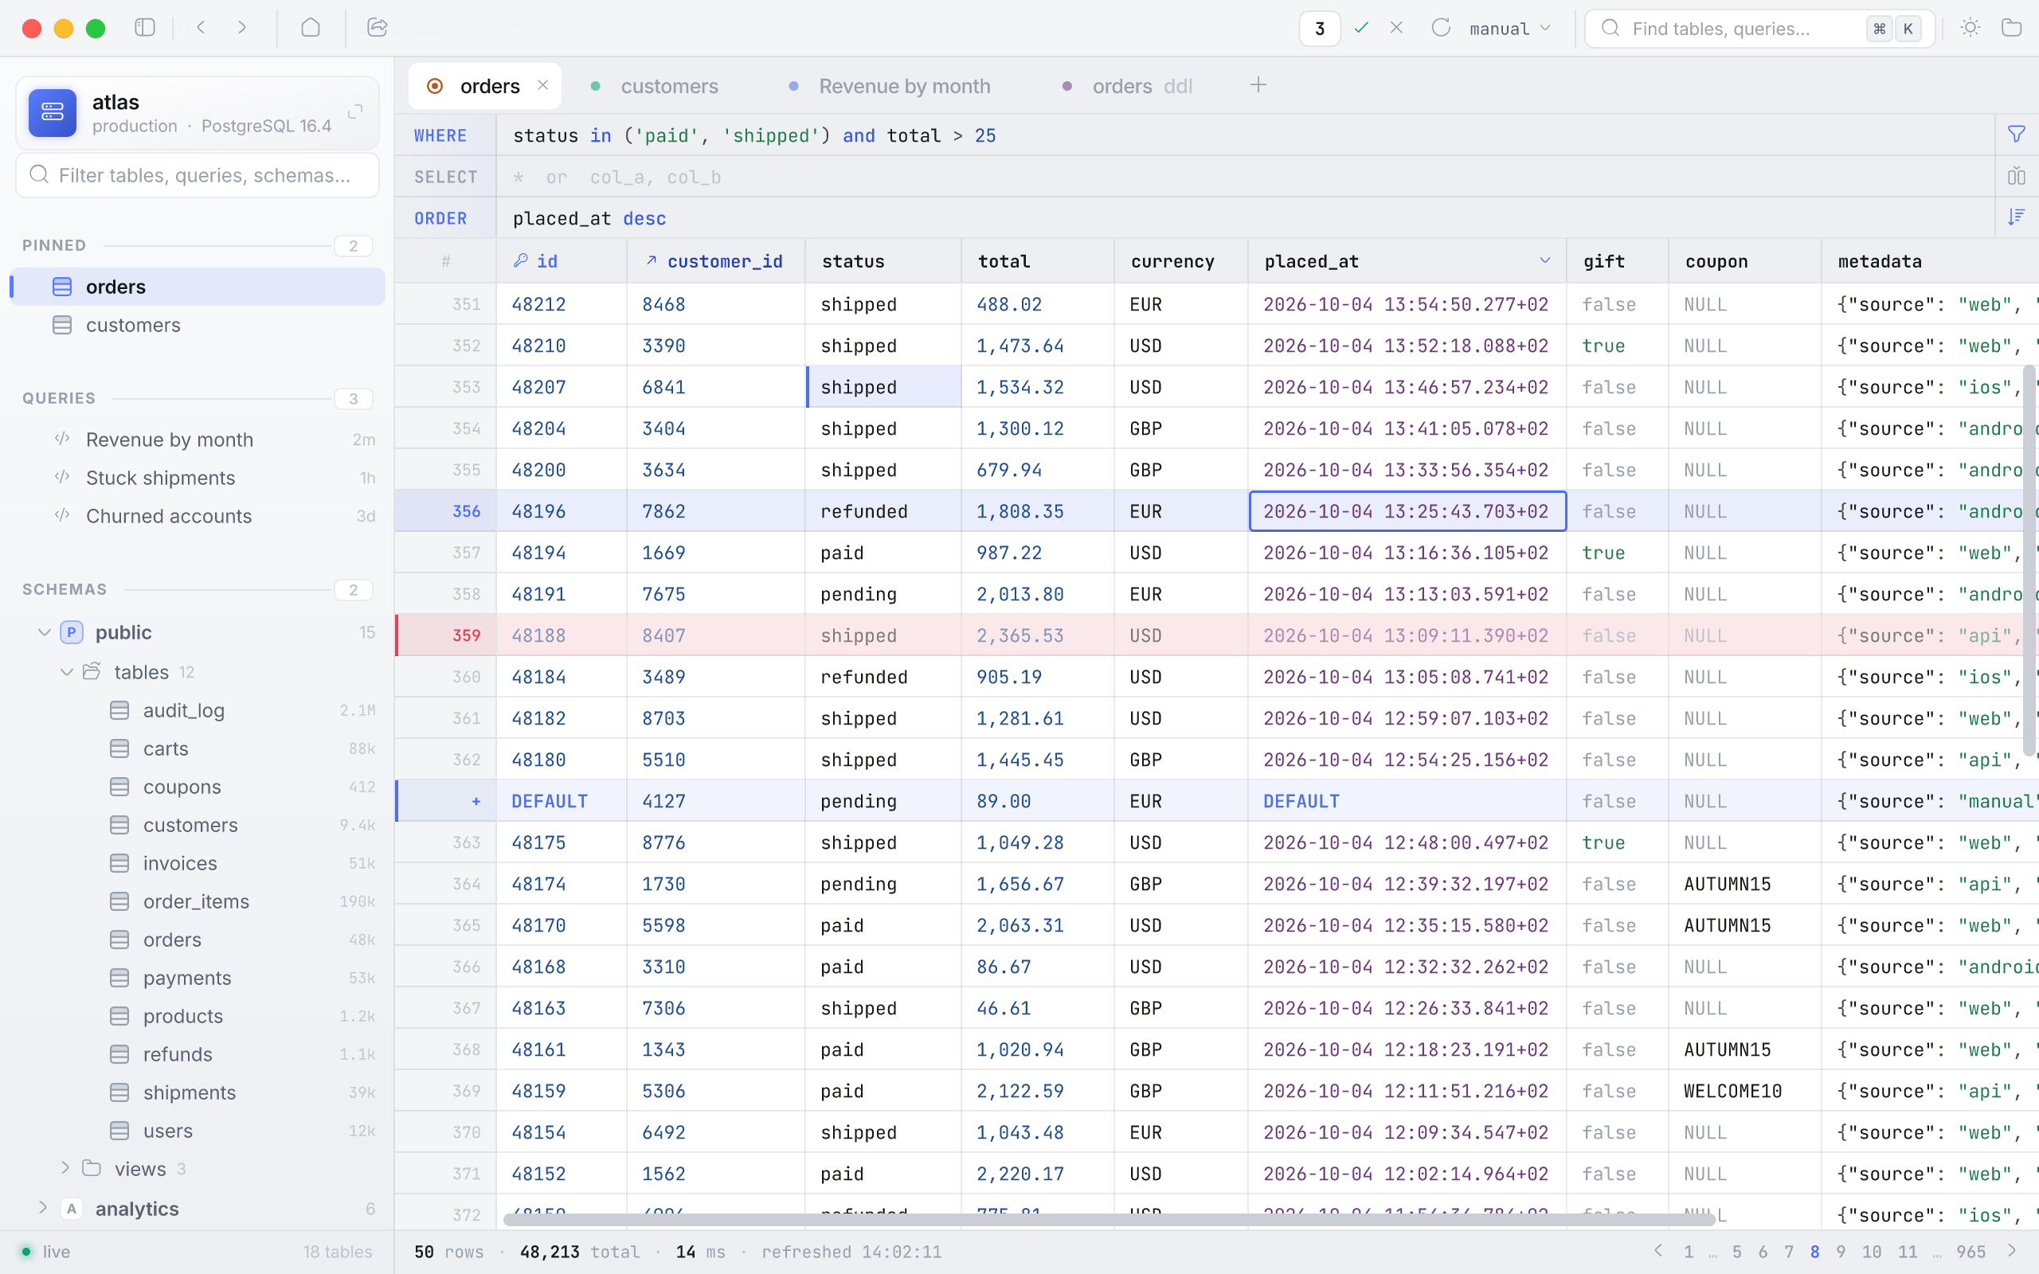Viewport: 2039px width, 1274px height.
Task: Click the horizontal scrollbar of the table
Action: (1109, 1219)
